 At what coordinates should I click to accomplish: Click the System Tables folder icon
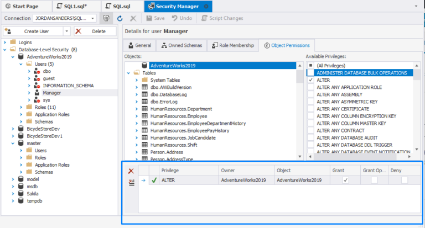tap(145, 80)
